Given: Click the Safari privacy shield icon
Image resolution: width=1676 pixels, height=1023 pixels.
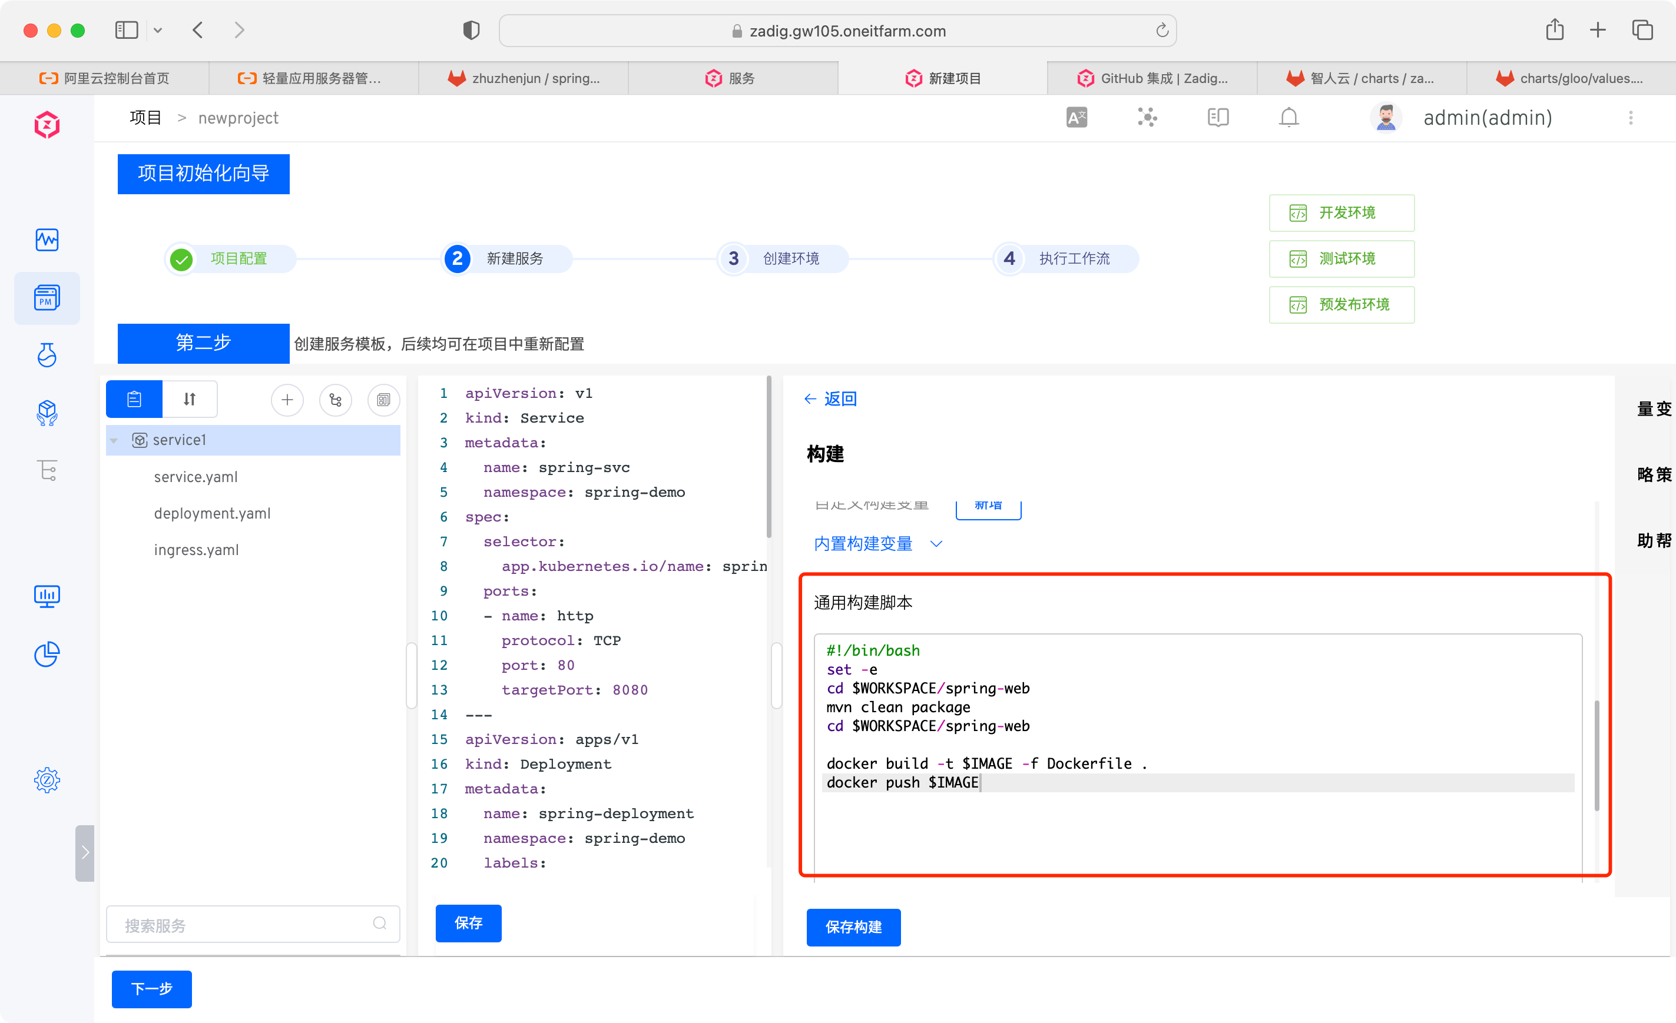Looking at the screenshot, I should 471,30.
